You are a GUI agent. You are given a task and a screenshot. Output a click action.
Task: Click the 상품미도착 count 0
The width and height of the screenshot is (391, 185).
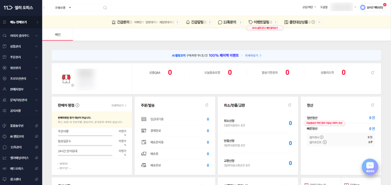pos(344,72)
